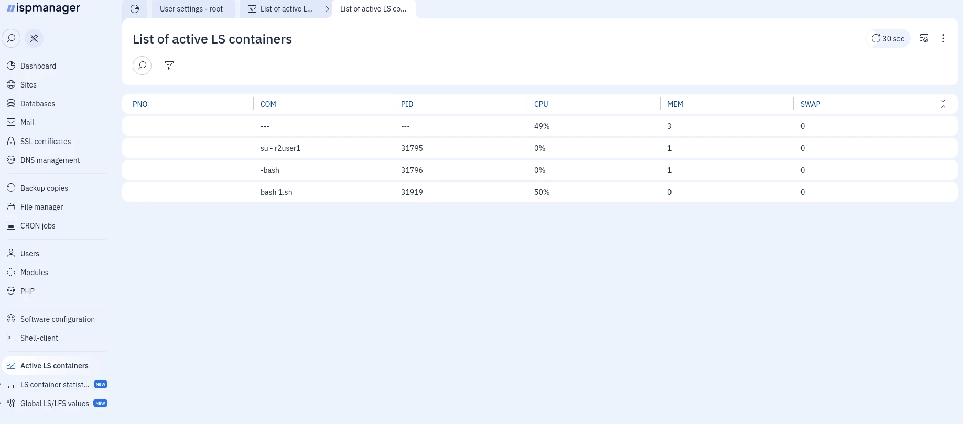
Task: Sort by the CPU column header
Action: 541,104
